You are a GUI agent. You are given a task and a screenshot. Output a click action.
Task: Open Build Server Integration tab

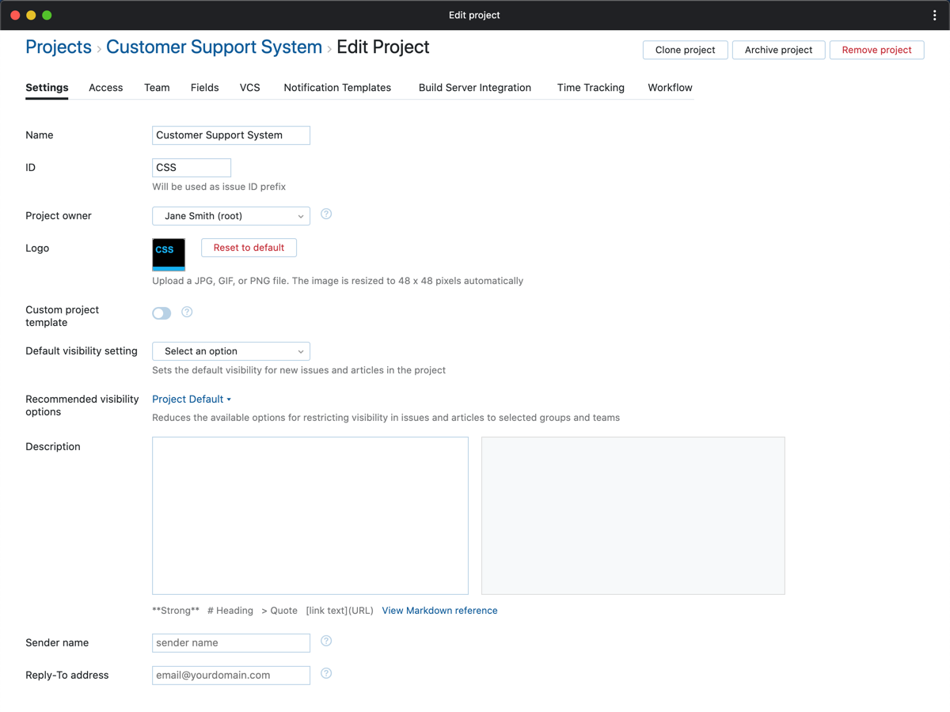pos(475,88)
